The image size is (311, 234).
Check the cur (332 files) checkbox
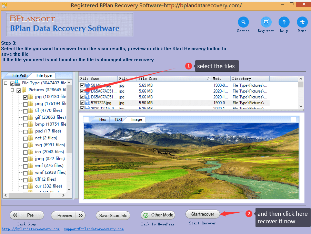coord(25,187)
